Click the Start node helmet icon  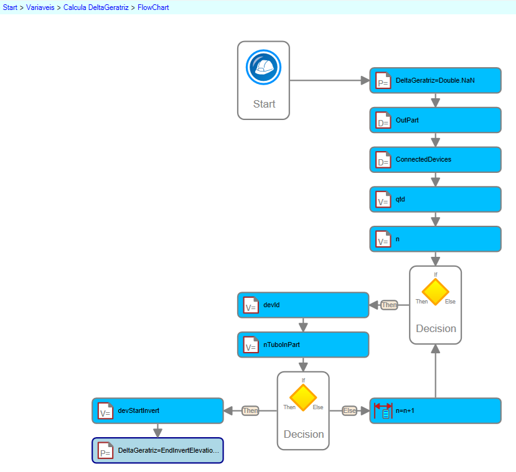click(x=263, y=67)
